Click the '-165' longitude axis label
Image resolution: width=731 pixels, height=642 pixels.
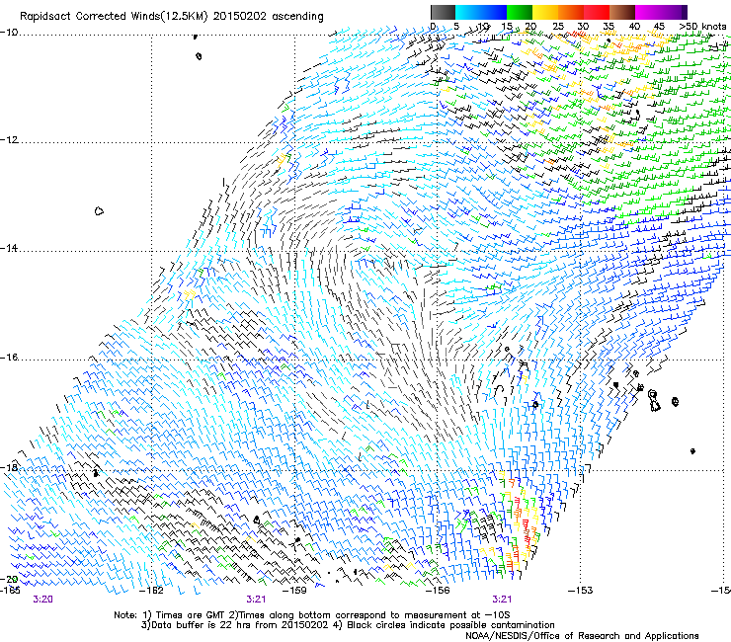[x=10, y=591]
